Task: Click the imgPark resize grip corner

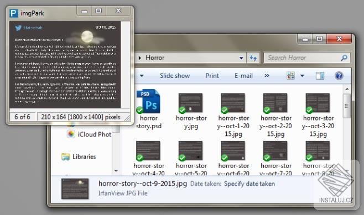Action: (x=127, y=118)
